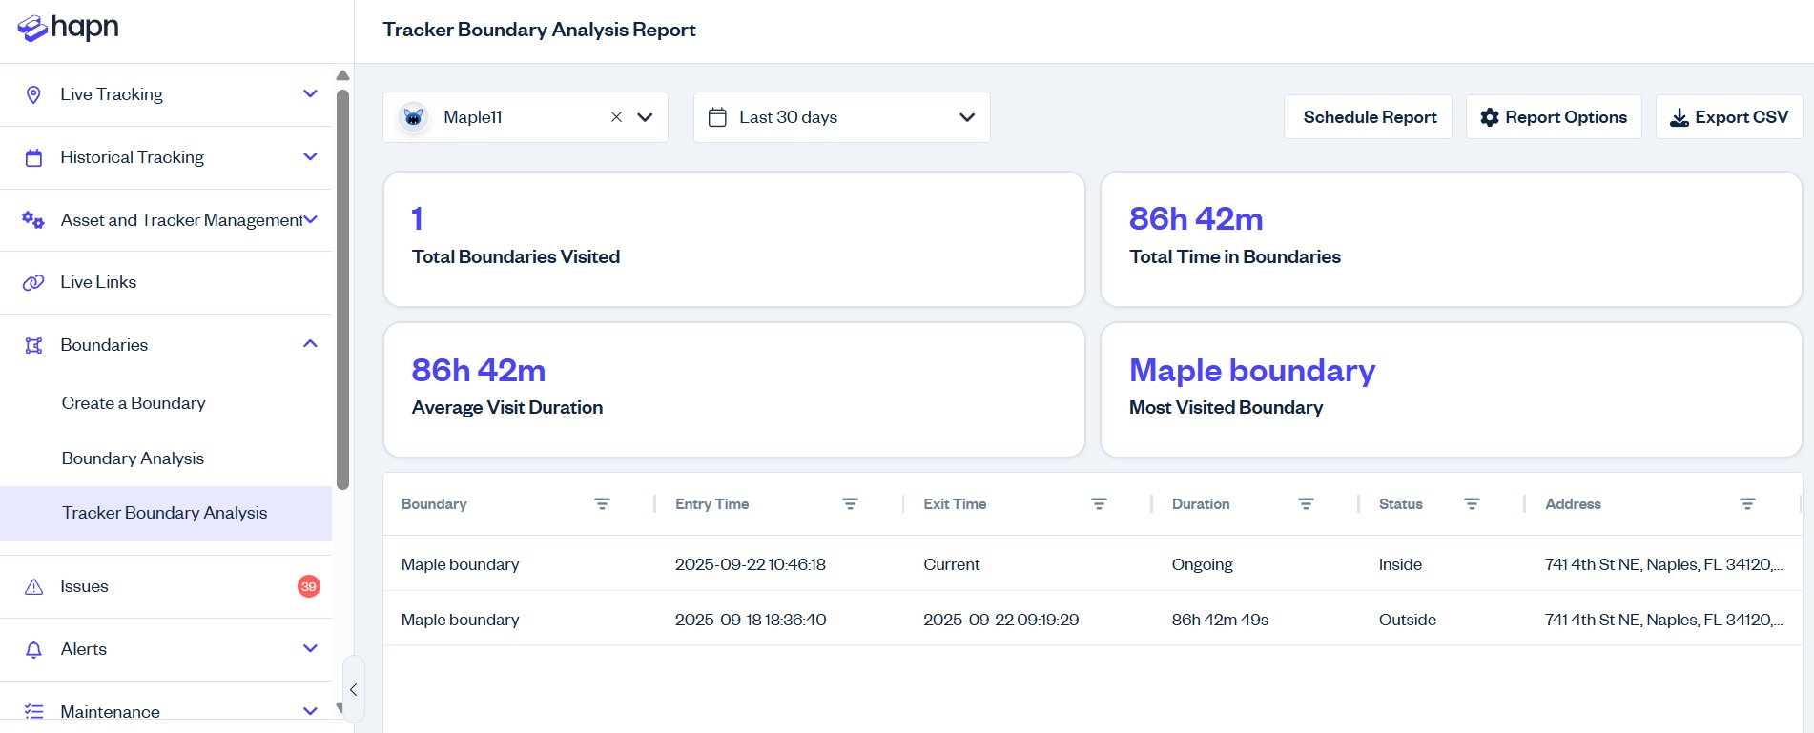Open the Maple11 tracker dropdown
The image size is (1814, 733).
645,117
